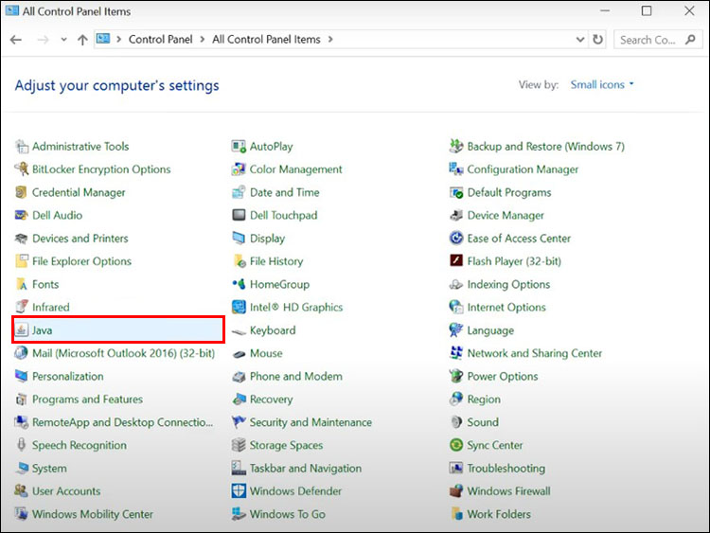Click the Intel HD Graphics icon
Image resolution: width=710 pixels, height=533 pixels.
[x=240, y=308]
